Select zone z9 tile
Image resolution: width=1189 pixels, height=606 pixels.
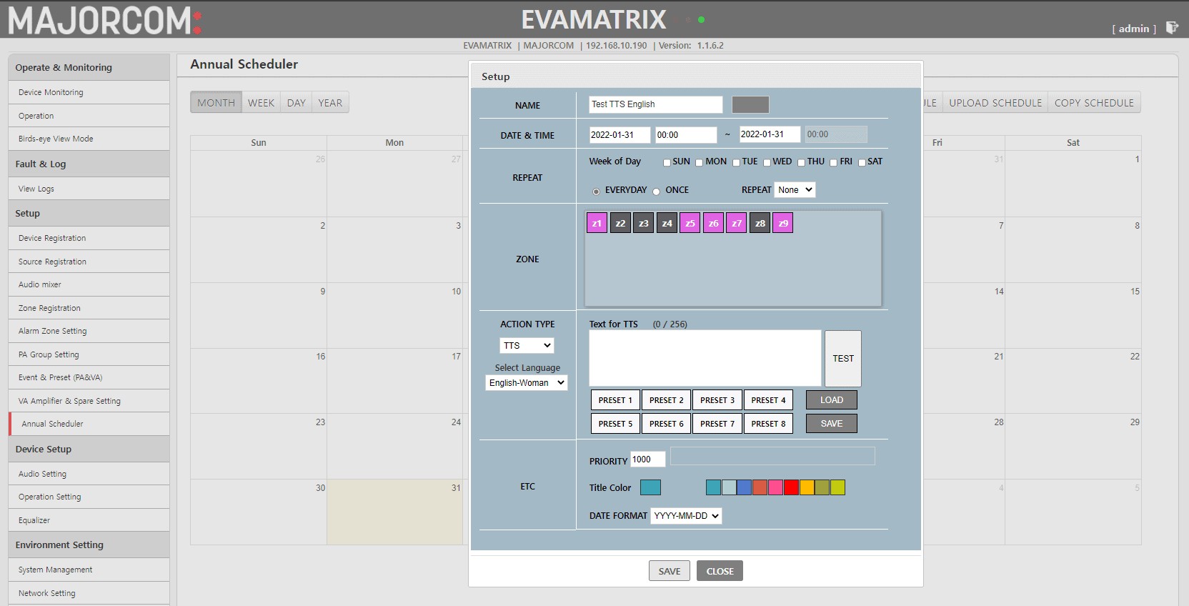pos(783,223)
